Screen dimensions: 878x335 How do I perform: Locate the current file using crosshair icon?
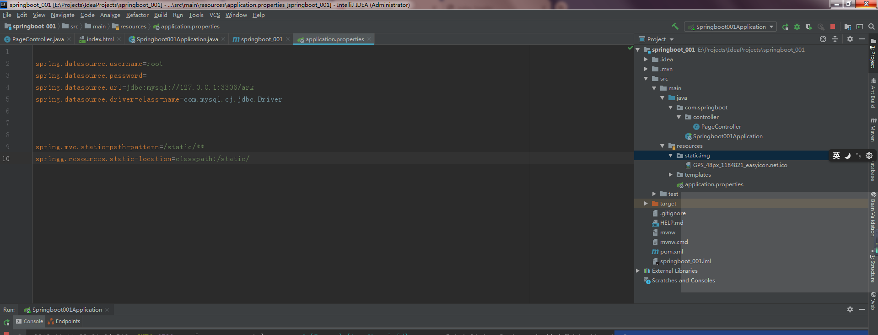(823, 39)
